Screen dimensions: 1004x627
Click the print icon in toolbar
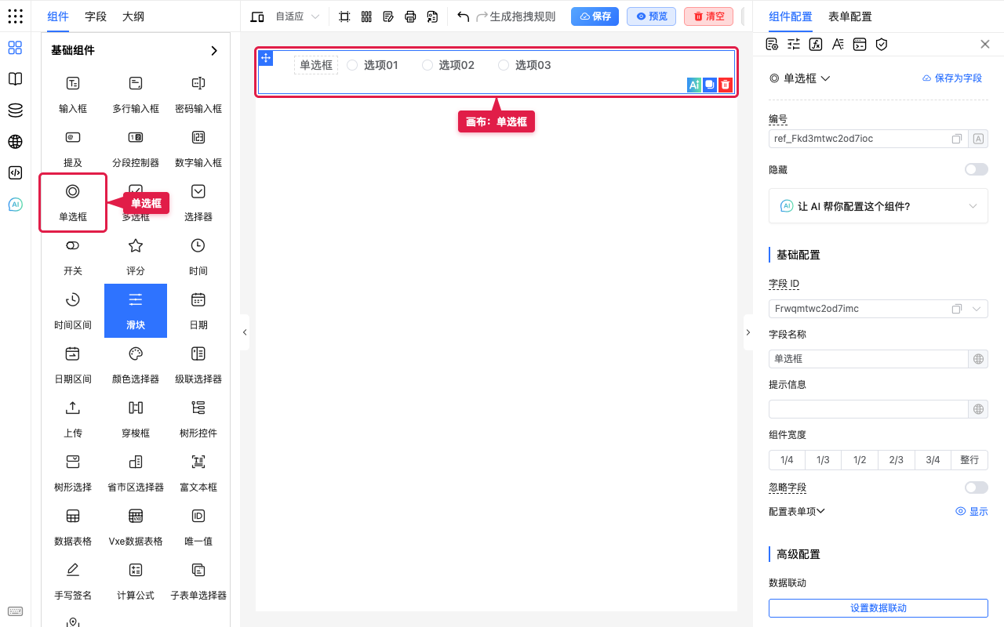410,16
